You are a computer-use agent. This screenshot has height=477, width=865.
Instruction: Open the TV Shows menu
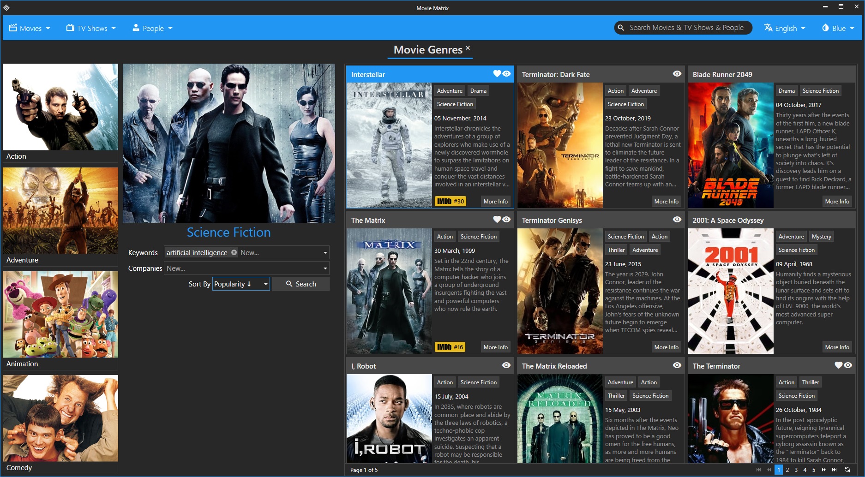(x=91, y=28)
